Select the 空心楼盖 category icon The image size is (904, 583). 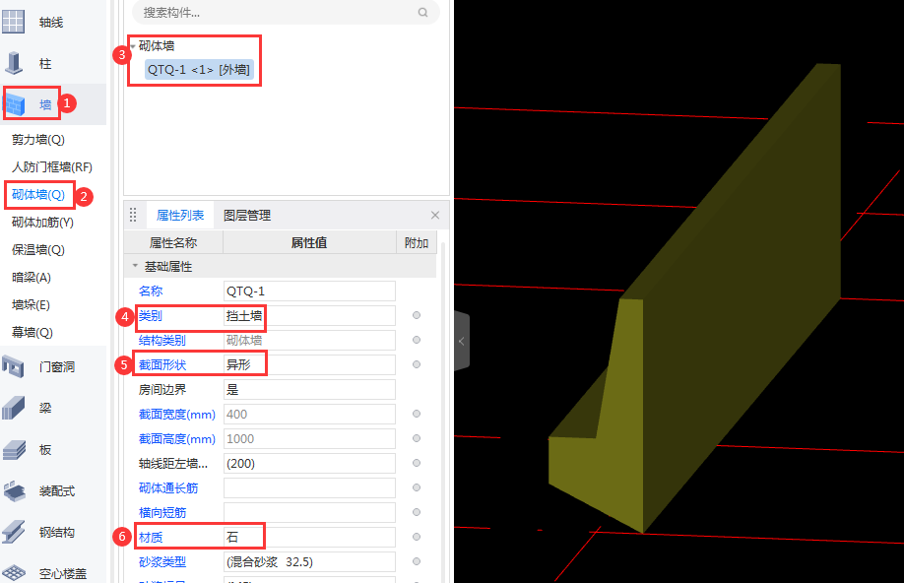click(15, 573)
